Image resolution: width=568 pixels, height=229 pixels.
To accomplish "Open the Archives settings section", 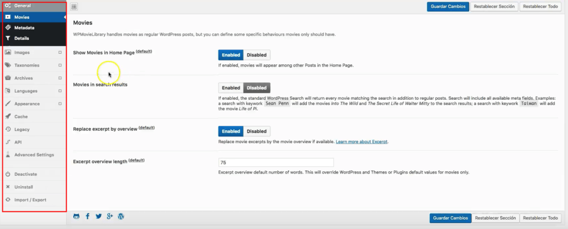I will [34, 78].
